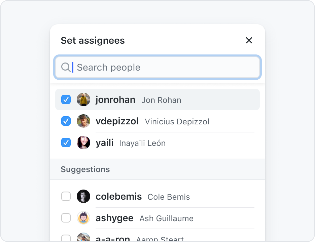Enable the ashygee checkbox
The image size is (315, 242).
66,218
